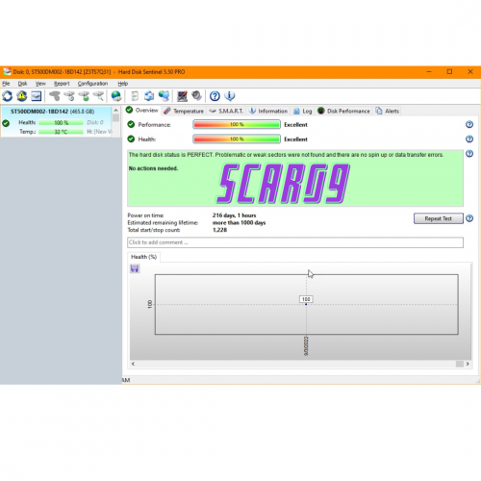This screenshot has height=481, width=481.
Task: Click the graph scroll right arrow
Action: [468, 364]
